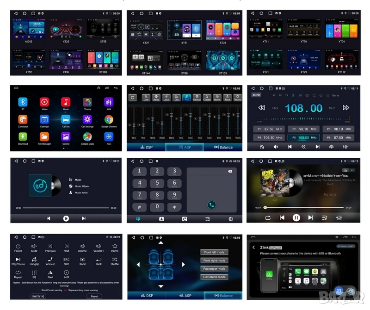Tap the backspace icon in dialer display

coord(230,171)
